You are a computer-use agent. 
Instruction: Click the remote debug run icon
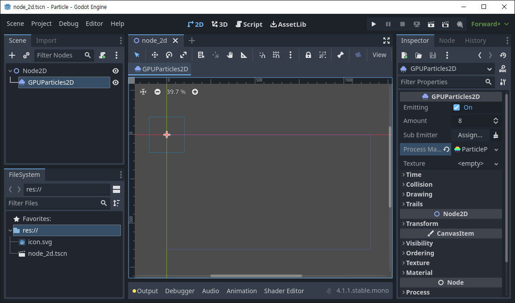(x=417, y=24)
